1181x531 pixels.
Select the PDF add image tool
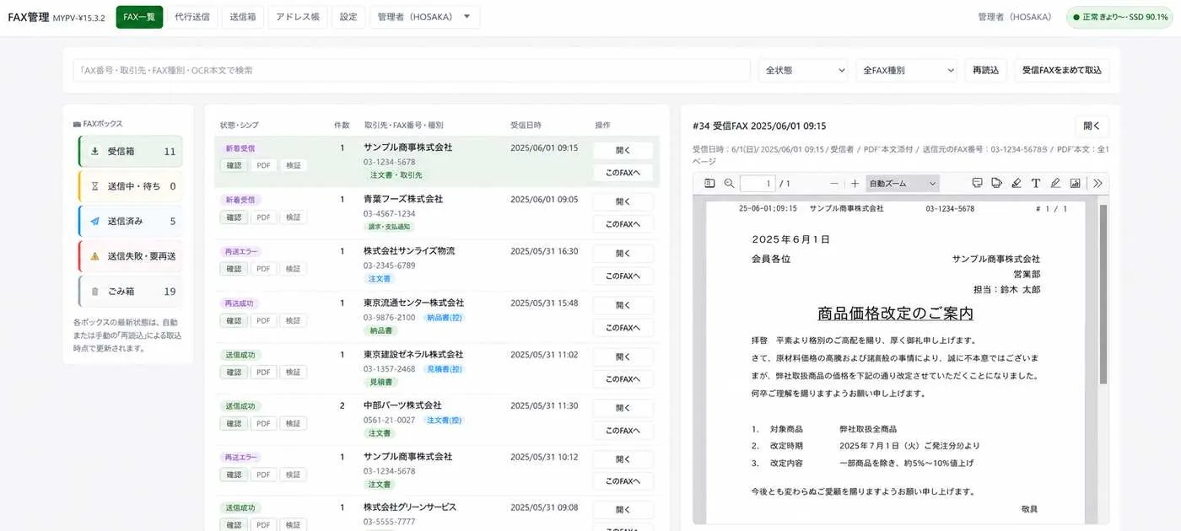(x=1075, y=183)
